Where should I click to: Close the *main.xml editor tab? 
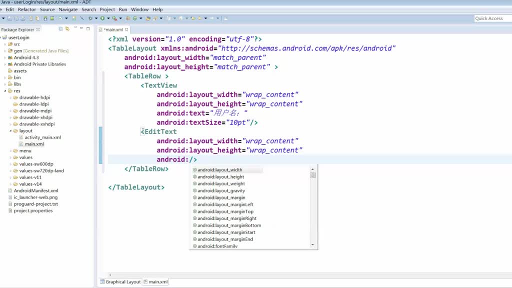tap(126, 29)
